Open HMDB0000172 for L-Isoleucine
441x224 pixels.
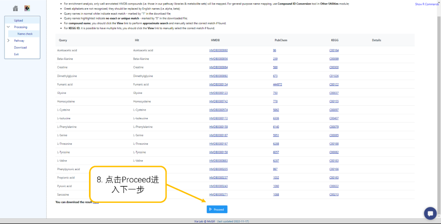[x=218, y=118]
